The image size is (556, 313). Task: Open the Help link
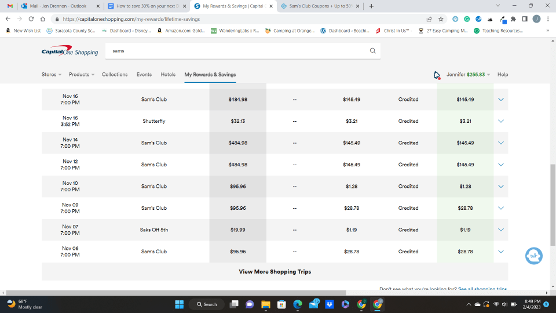coord(503,75)
